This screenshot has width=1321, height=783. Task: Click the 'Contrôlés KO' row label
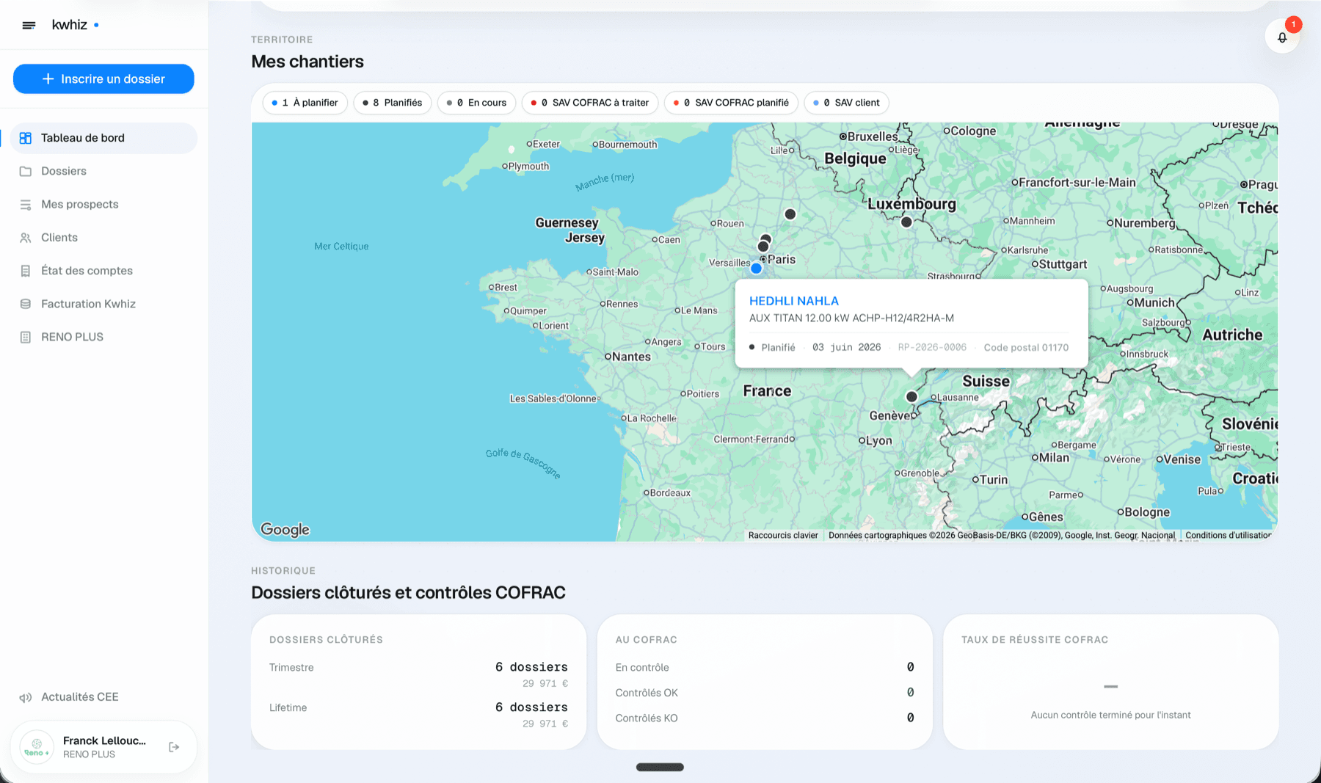647,718
